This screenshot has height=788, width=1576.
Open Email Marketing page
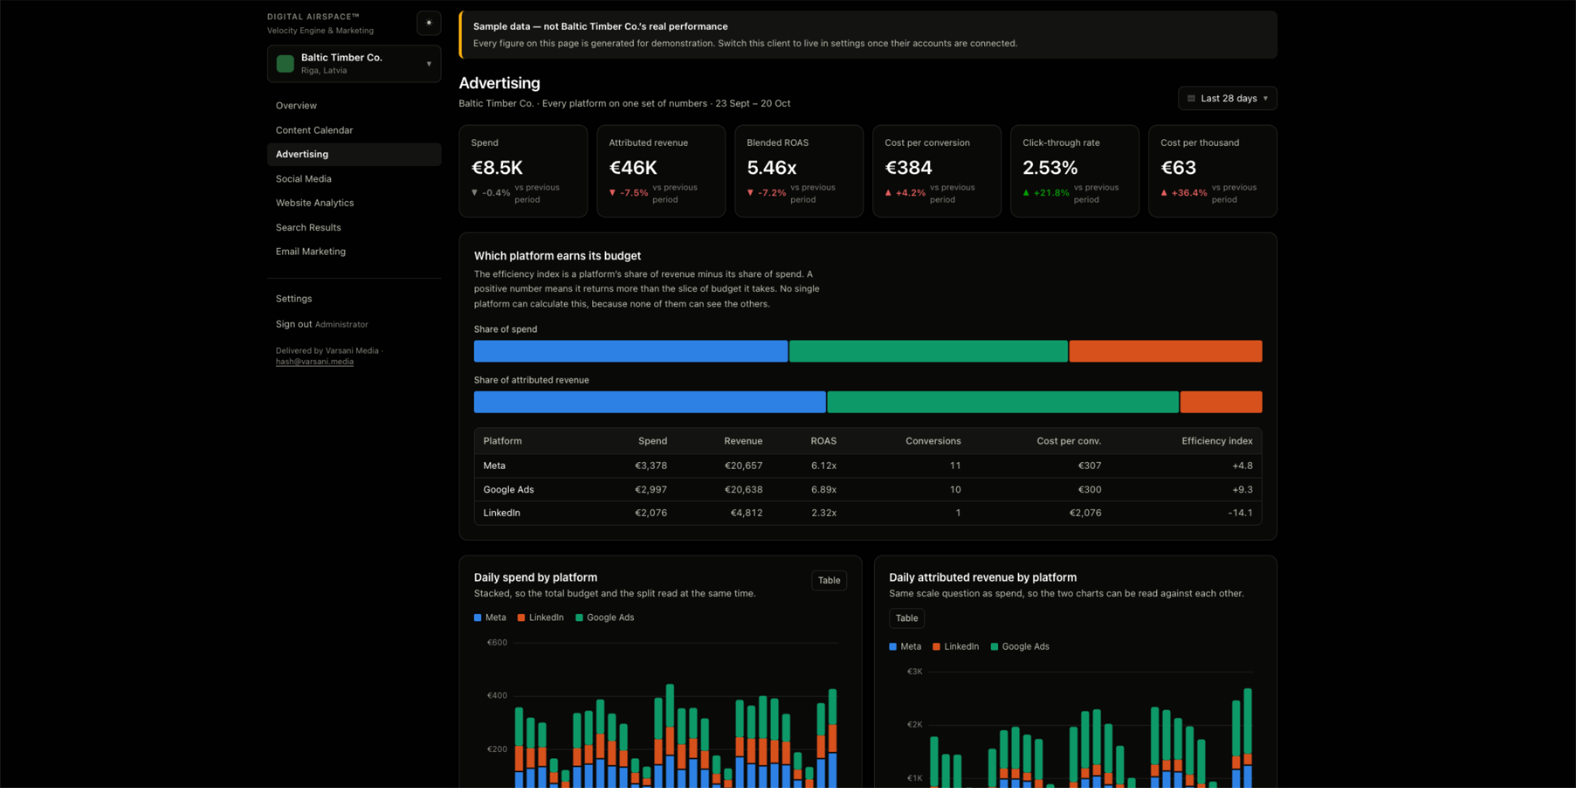(x=311, y=252)
